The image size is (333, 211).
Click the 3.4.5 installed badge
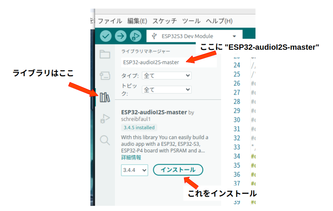point(139,127)
